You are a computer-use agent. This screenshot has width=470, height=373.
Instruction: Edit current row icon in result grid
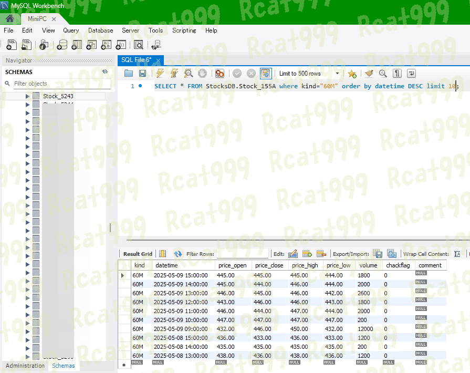pos(293,254)
